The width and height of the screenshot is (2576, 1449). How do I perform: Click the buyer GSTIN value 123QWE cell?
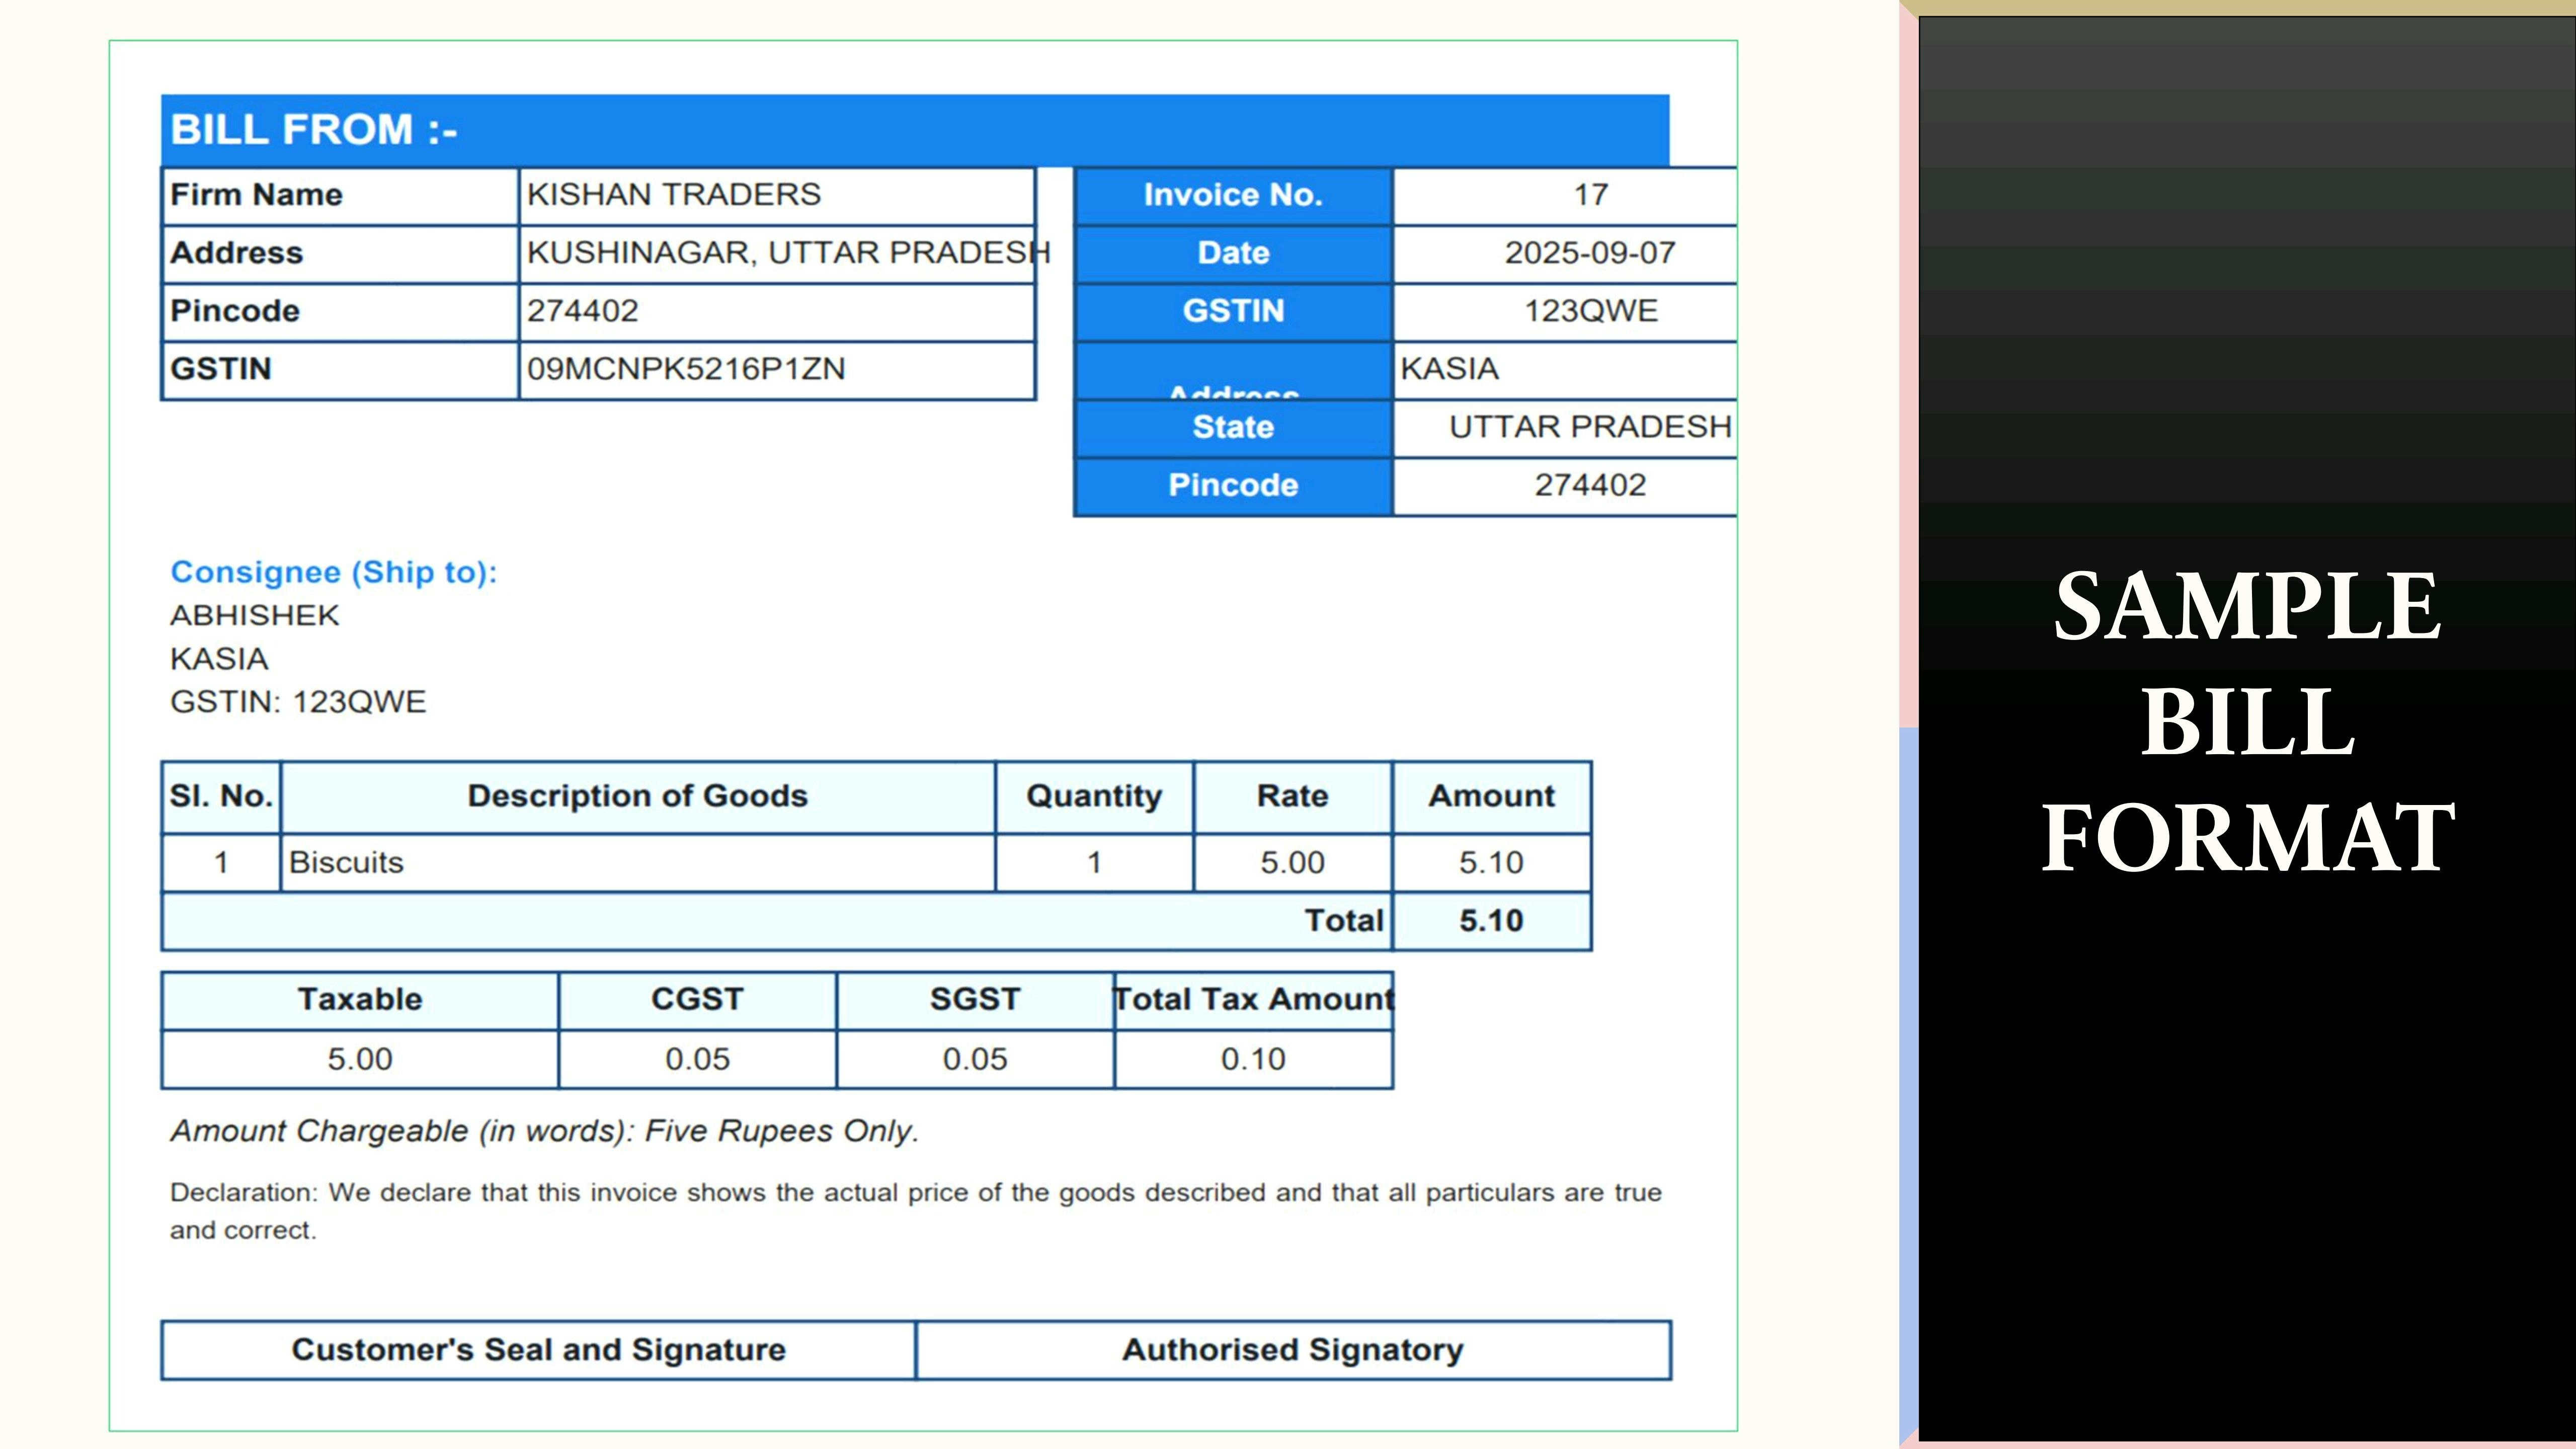coord(1590,311)
